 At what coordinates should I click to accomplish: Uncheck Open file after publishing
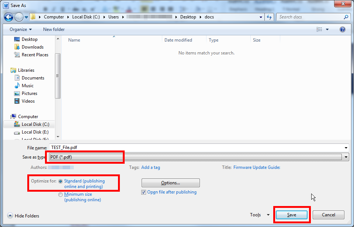click(143, 192)
